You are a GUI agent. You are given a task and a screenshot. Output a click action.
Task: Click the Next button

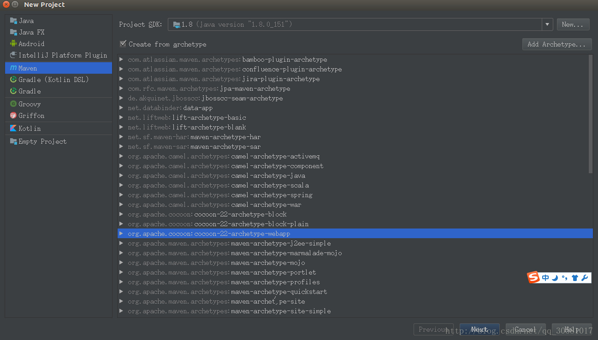(x=480, y=329)
